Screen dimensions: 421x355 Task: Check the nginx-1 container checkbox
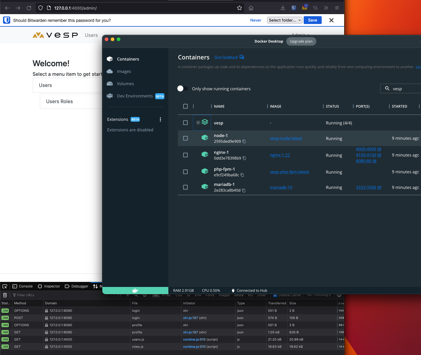[185, 155]
